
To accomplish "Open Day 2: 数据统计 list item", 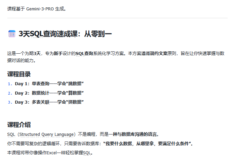I will tap(49, 93).
